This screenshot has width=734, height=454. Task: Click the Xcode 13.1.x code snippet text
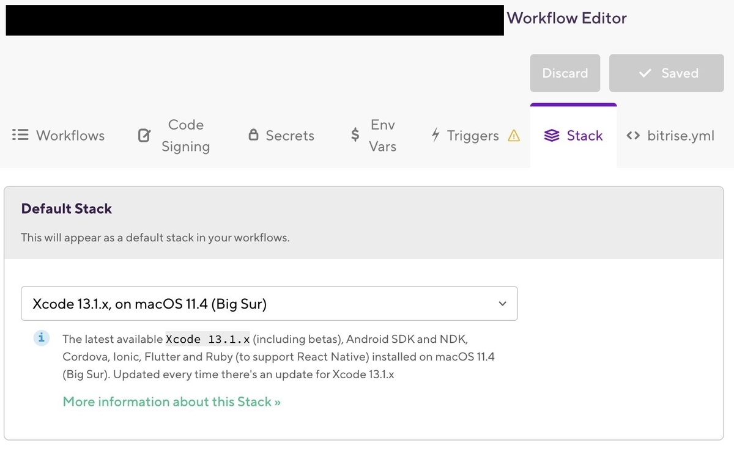click(x=209, y=339)
